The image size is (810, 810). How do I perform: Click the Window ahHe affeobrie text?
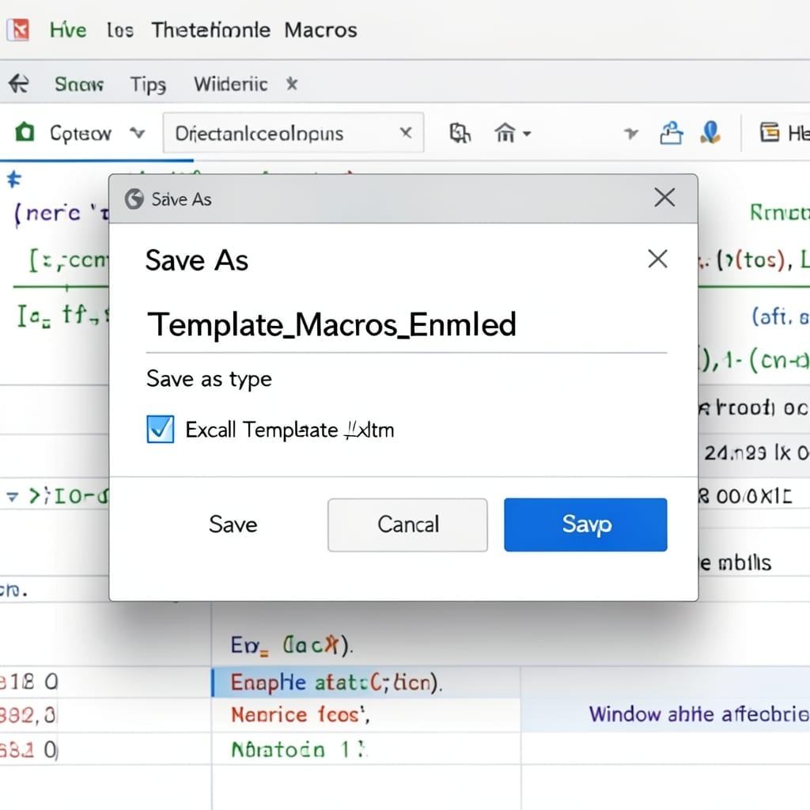coord(699,714)
